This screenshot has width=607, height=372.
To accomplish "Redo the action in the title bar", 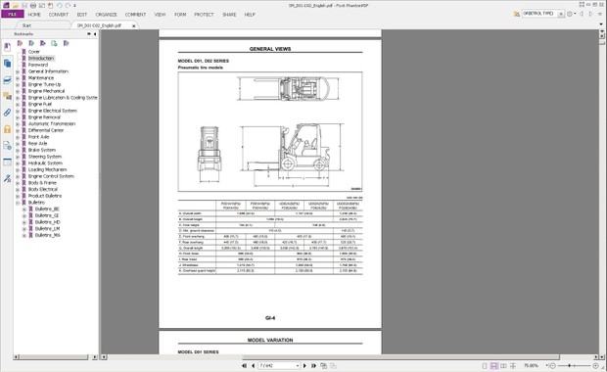I will pyautogui.click(x=68, y=6).
